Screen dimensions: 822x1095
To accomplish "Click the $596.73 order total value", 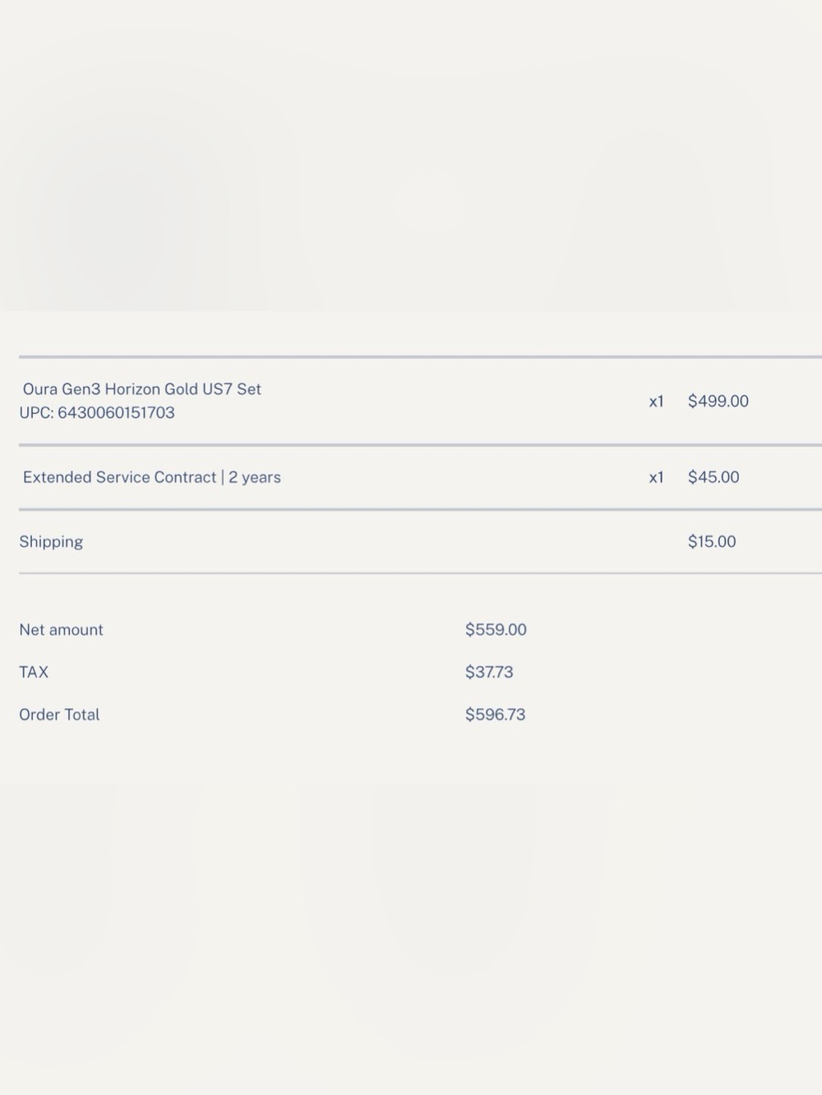I will [x=495, y=715].
